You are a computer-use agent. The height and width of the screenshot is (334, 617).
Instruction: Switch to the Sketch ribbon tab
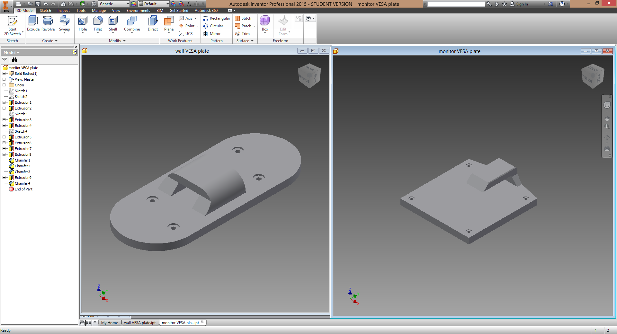click(x=45, y=11)
